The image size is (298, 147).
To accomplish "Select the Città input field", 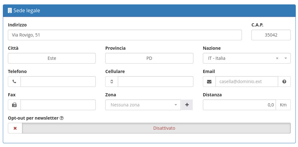I will 52,58.
